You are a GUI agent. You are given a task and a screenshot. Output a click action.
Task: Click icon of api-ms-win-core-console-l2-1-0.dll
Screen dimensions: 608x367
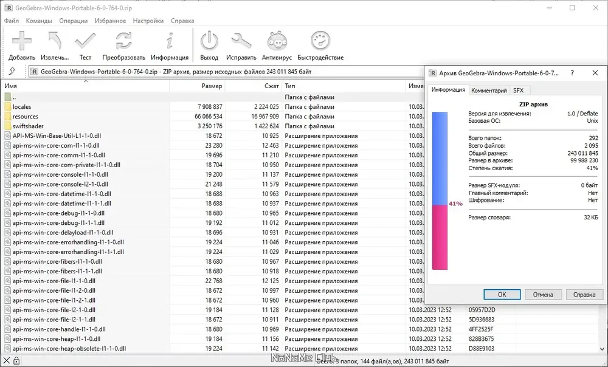click(x=8, y=184)
